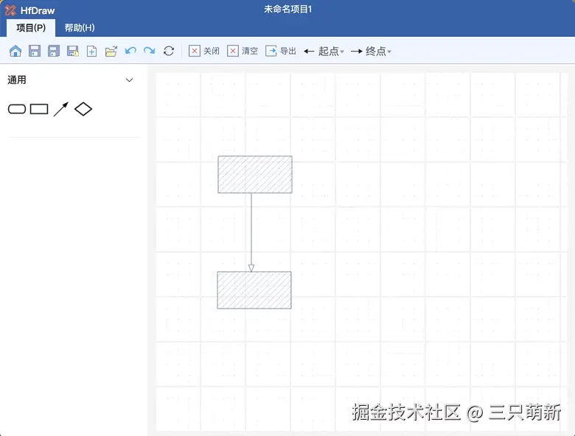This screenshot has width=575, height=436.
Task: Collapse the 通用 shape panel chevron
Action: coord(129,80)
